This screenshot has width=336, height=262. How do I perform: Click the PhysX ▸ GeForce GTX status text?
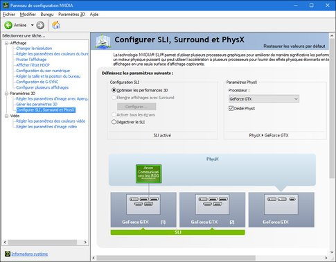[269, 135]
